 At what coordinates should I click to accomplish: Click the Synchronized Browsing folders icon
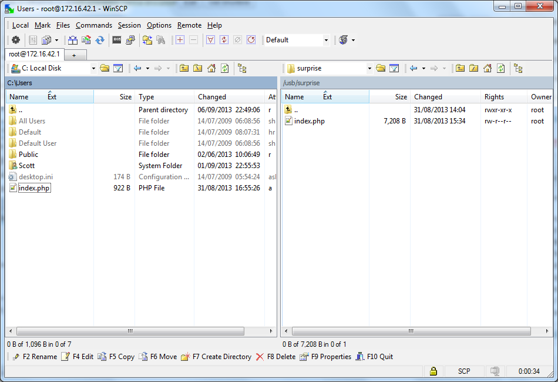tap(147, 40)
